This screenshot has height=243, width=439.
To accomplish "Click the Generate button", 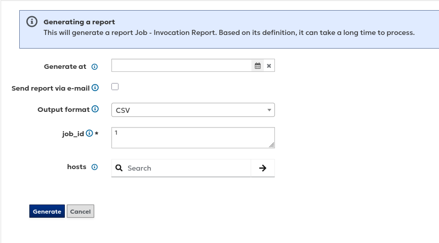I will click(x=47, y=212).
